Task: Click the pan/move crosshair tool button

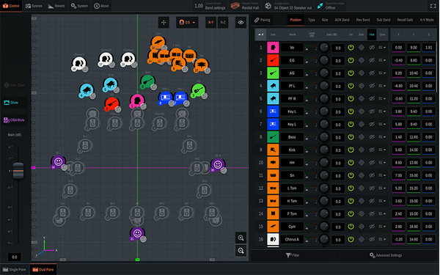Action: tap(164, 23)
